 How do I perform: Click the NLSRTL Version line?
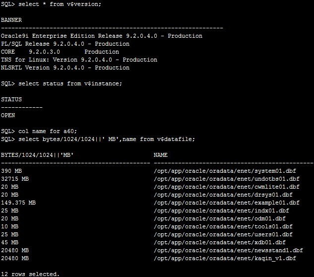(x=65, y=68)
